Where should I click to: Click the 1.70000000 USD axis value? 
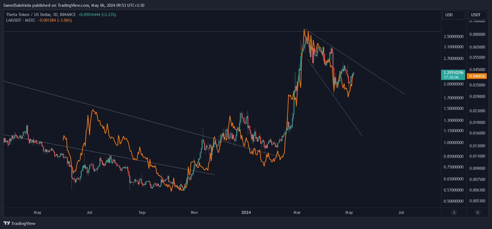tap(454, 98)
